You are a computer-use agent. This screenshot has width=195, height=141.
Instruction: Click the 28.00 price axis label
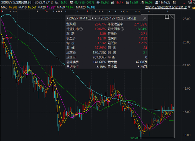click(186, 19)
